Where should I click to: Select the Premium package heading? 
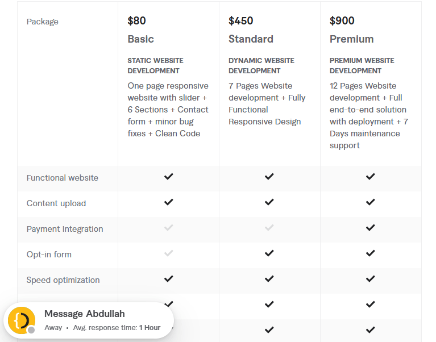(351, 39)
